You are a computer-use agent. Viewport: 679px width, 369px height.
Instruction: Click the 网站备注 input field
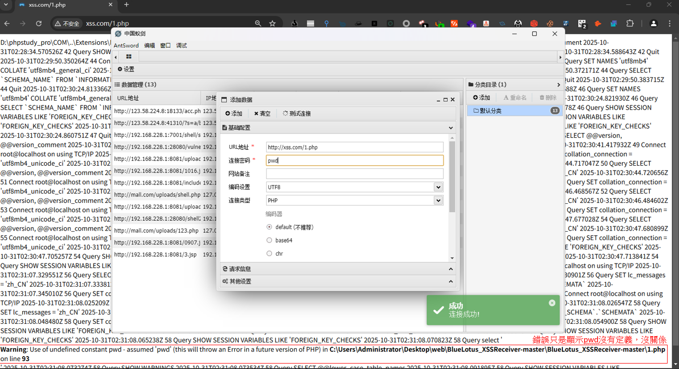point(354,174)
